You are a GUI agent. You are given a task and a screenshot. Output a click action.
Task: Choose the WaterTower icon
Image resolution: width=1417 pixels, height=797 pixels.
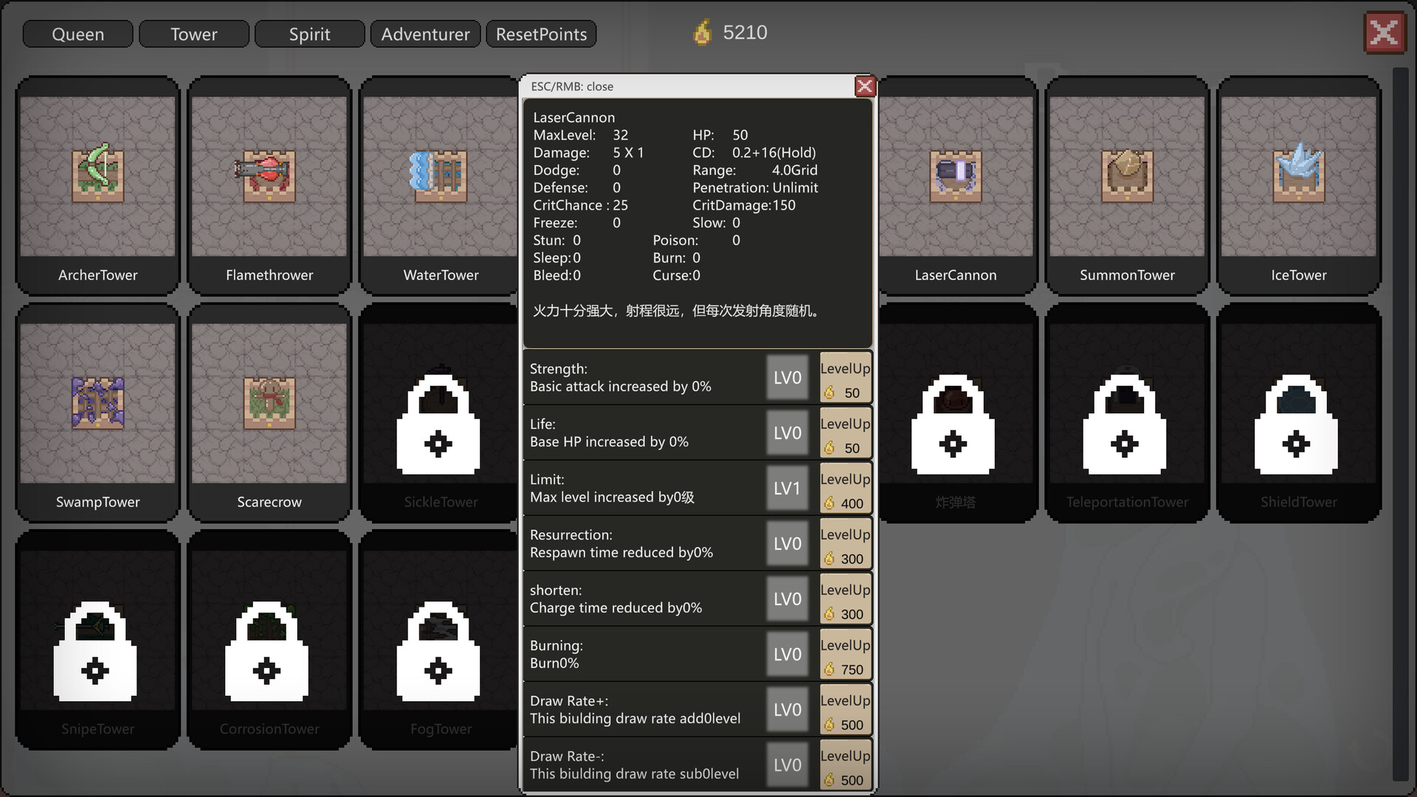[x=440, y=176]
